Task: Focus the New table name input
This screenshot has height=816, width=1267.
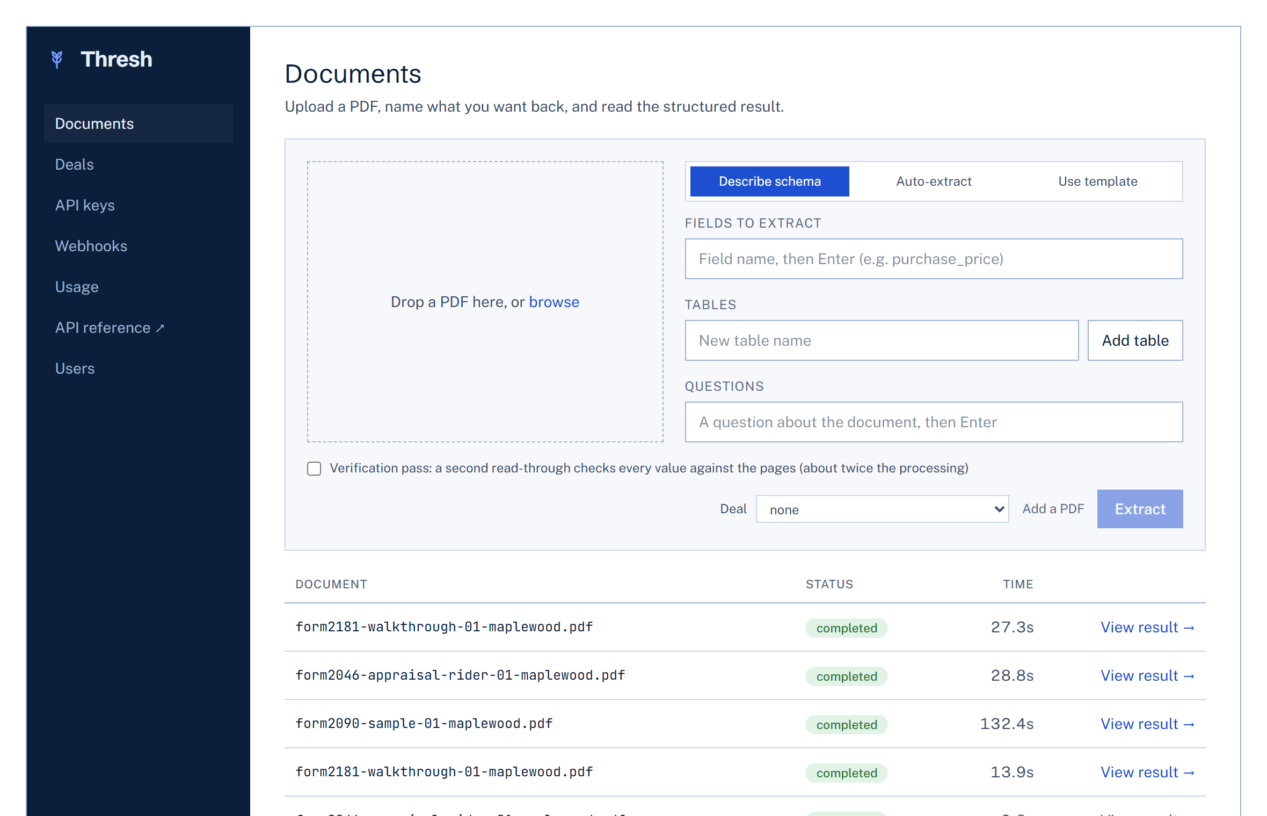Action: coord(882,340)
